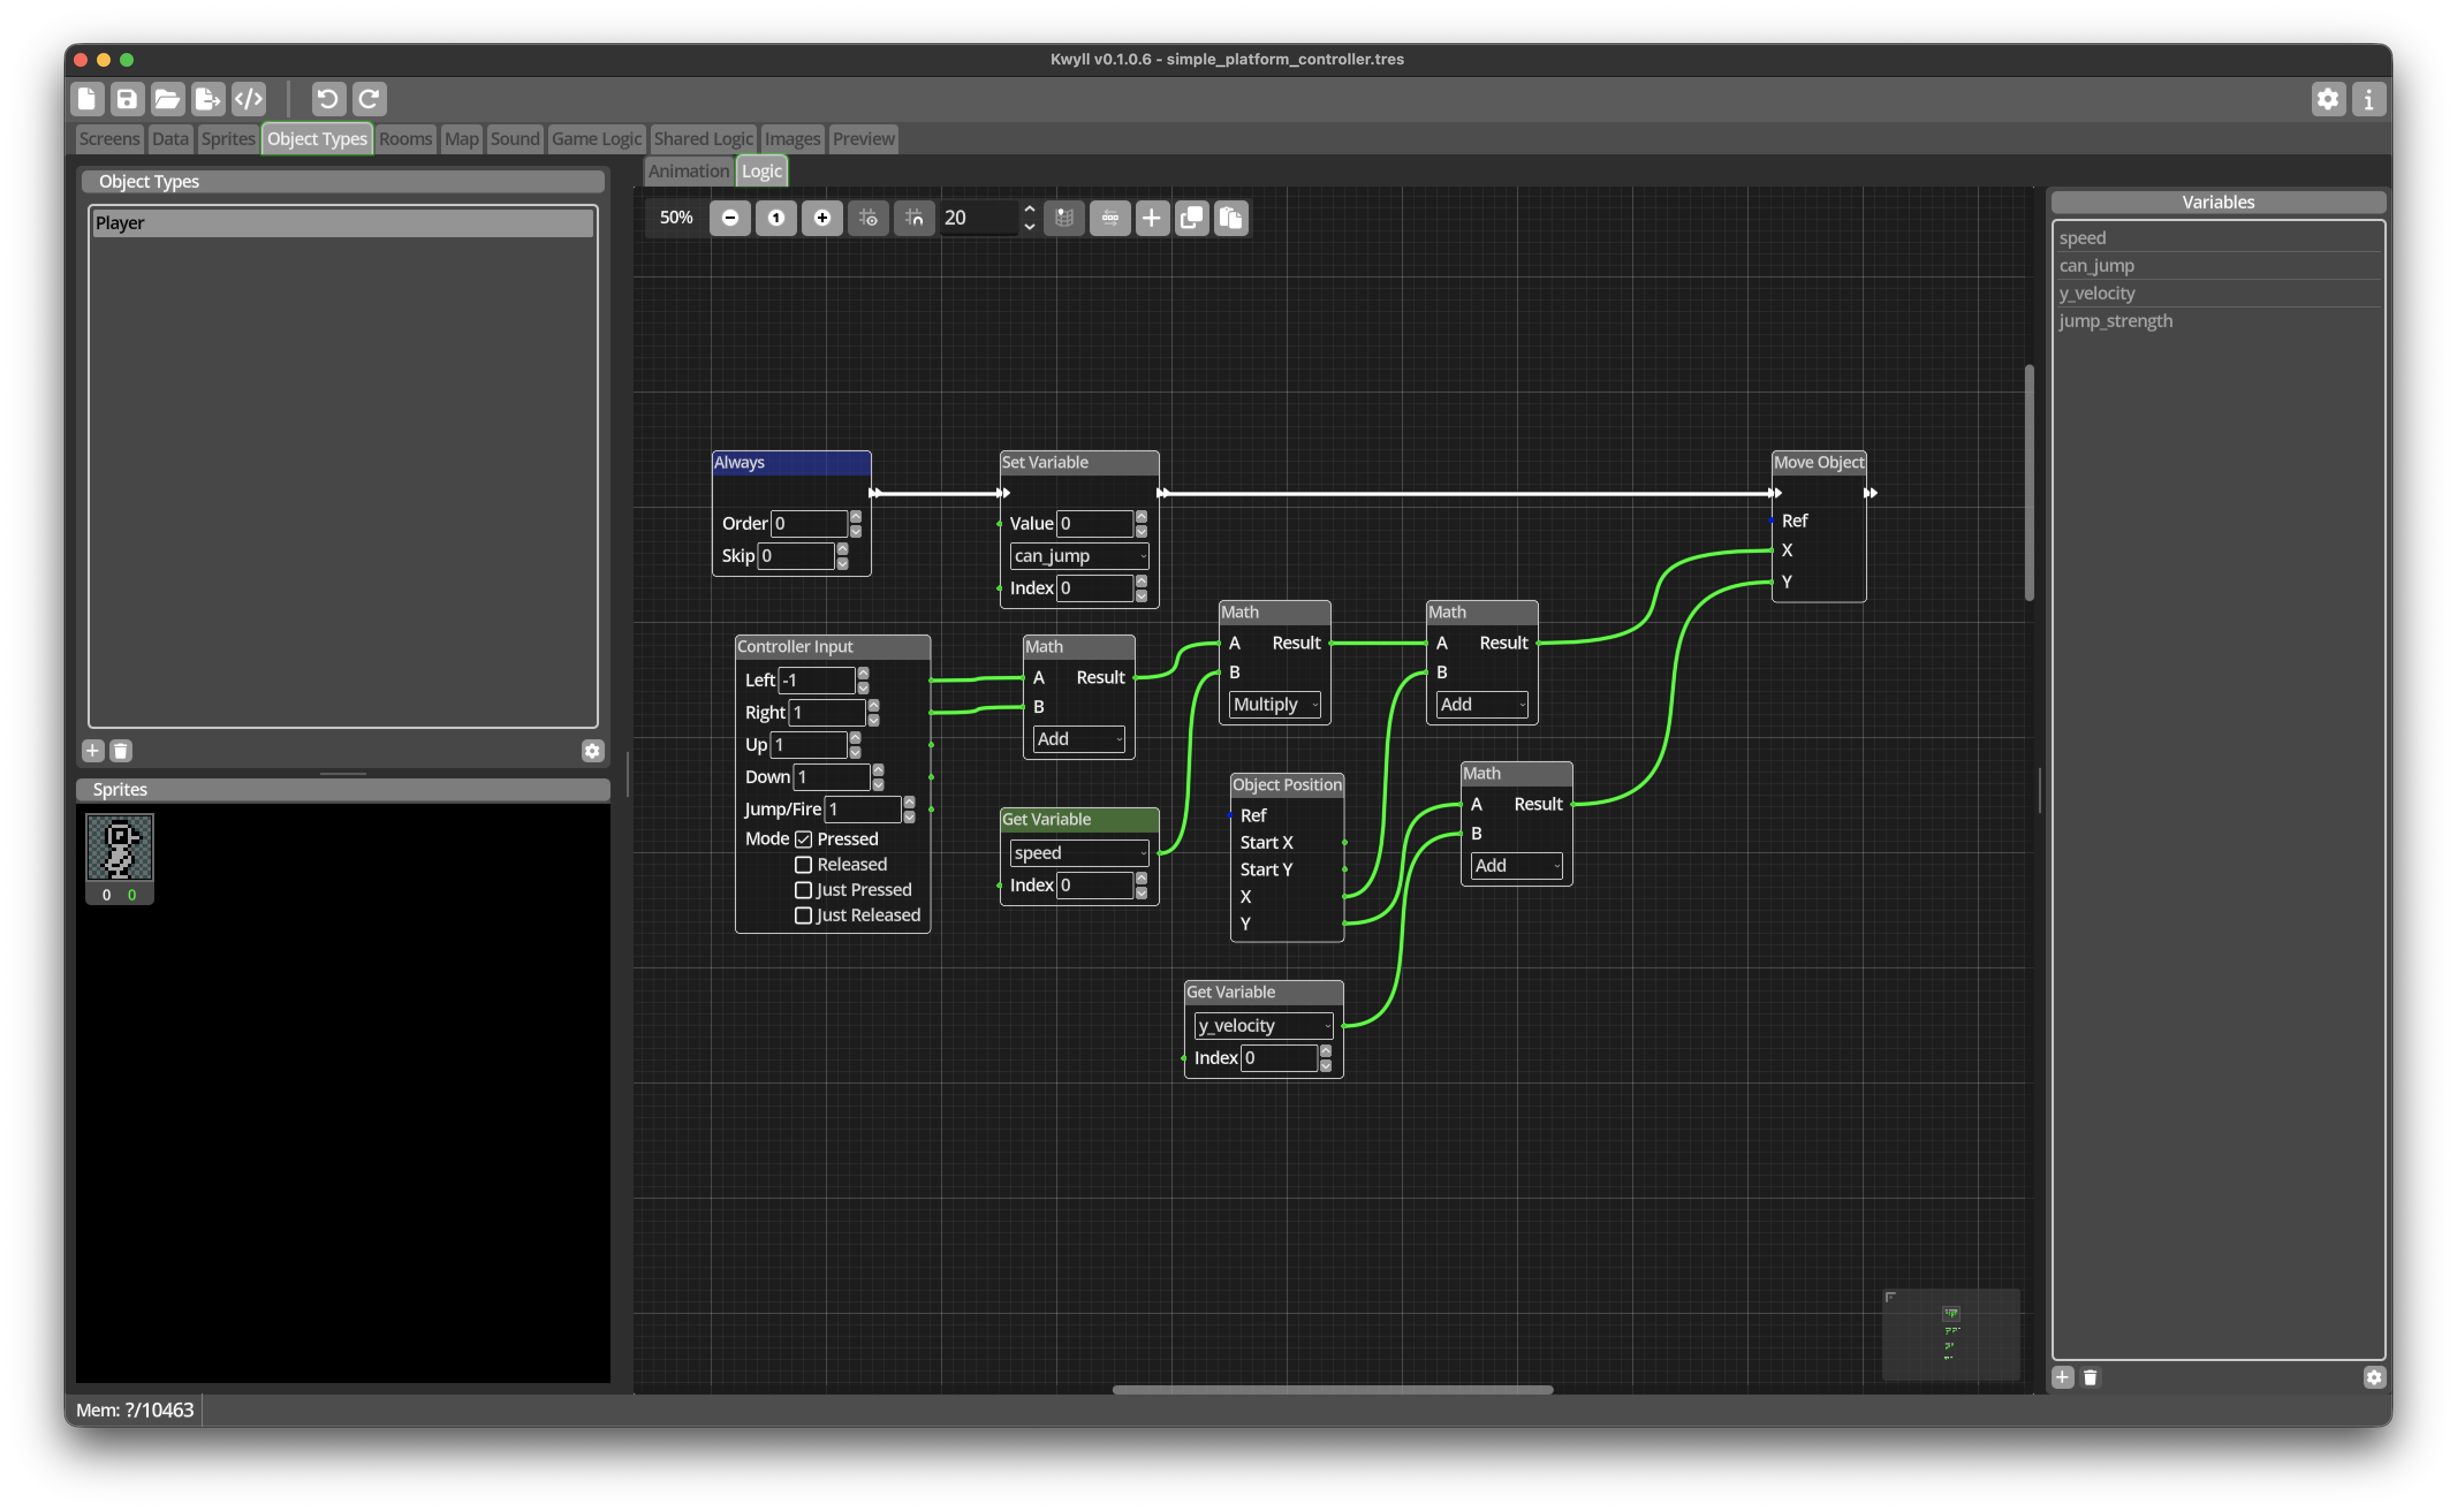Delete the selected variable
This screenshot has height=1512, width=2457.
tap(2090, 1377)
